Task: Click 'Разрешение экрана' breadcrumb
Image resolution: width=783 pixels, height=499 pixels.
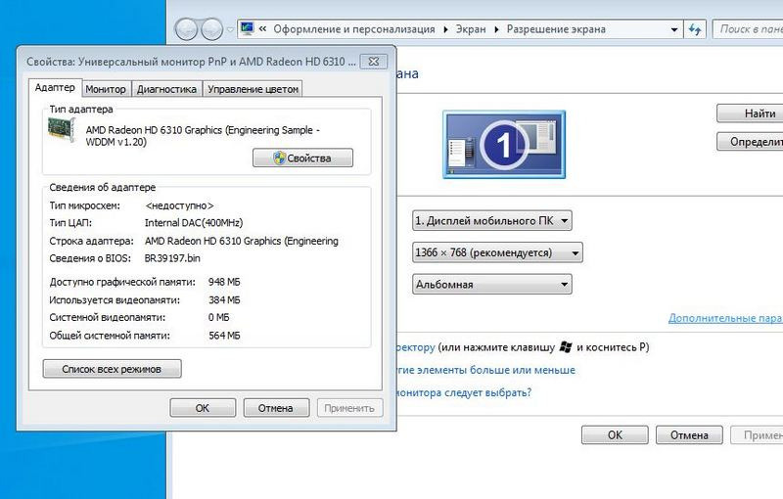Action: [x=556, y=29]
